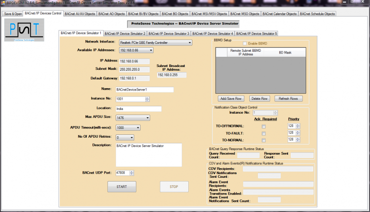Click into the device Name text field
This screenshot has height=212, width=370.
[x=144, y=90]
